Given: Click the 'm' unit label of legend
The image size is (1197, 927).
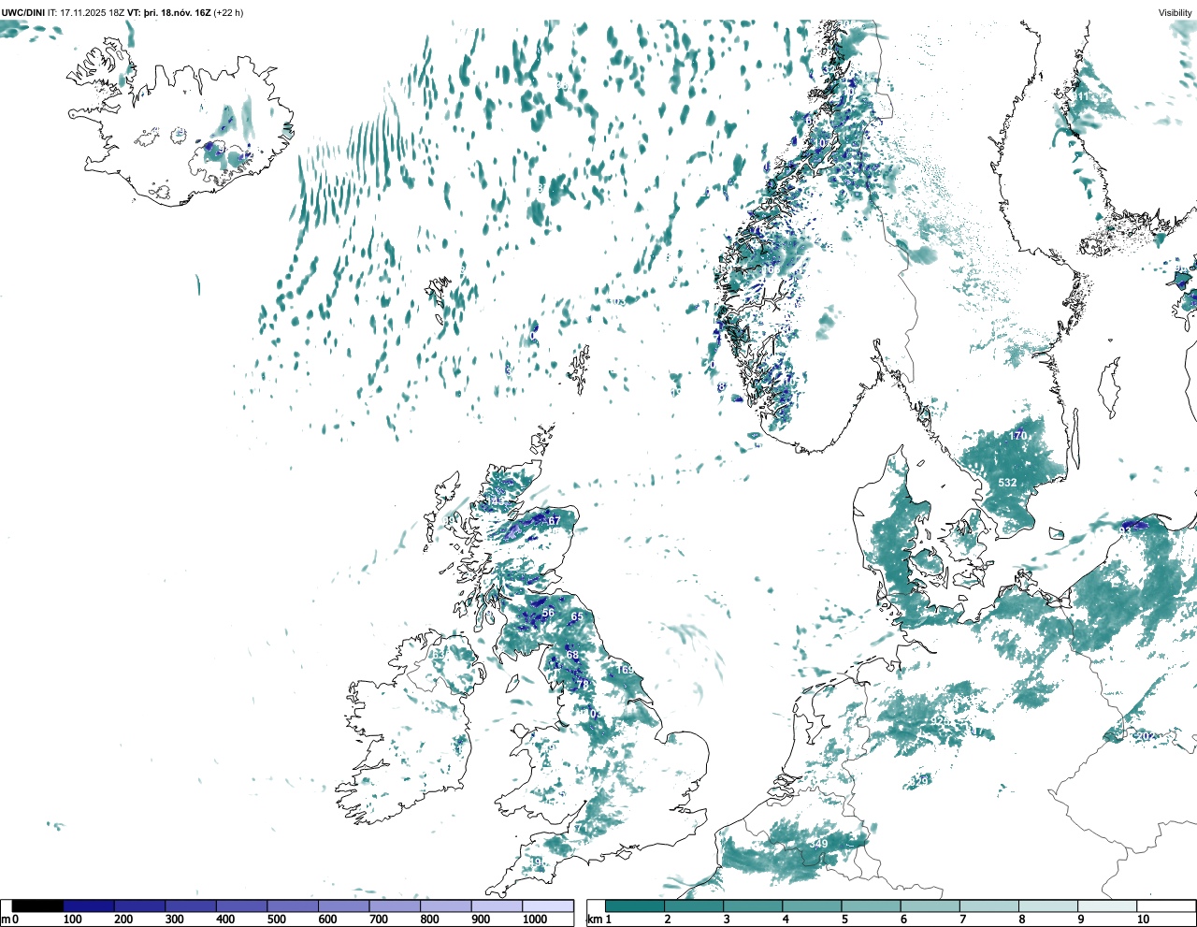Looking at the screenshot, I should click(5, 920).
